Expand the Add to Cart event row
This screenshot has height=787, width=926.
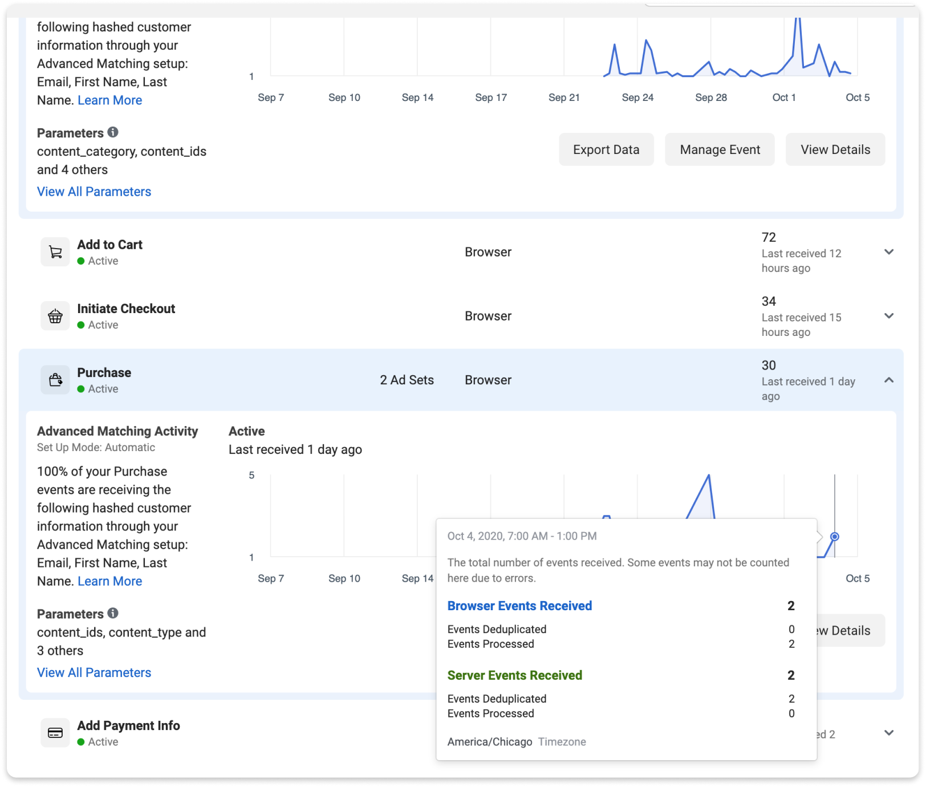[888, 251]
